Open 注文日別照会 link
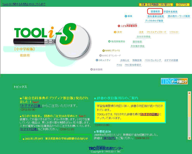The width and height of the screenshot is (192, 154). coord(143,37)
